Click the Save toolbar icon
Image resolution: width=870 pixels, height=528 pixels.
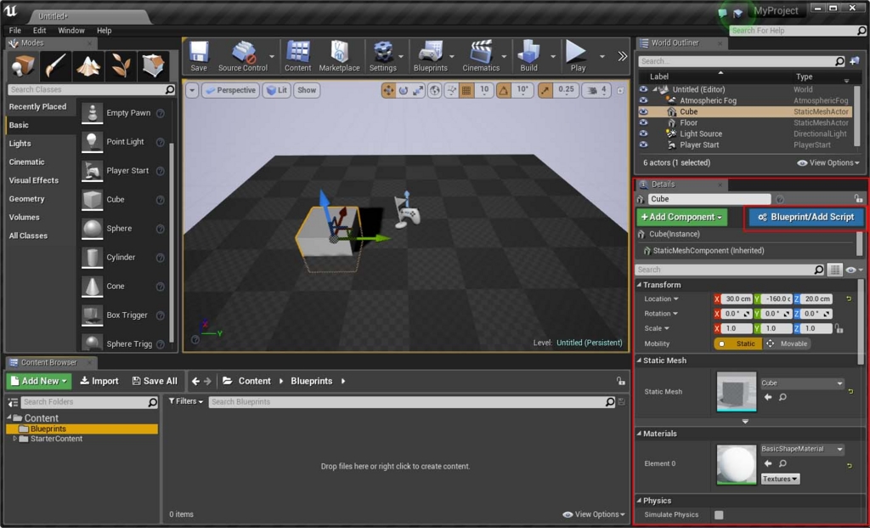199,56
